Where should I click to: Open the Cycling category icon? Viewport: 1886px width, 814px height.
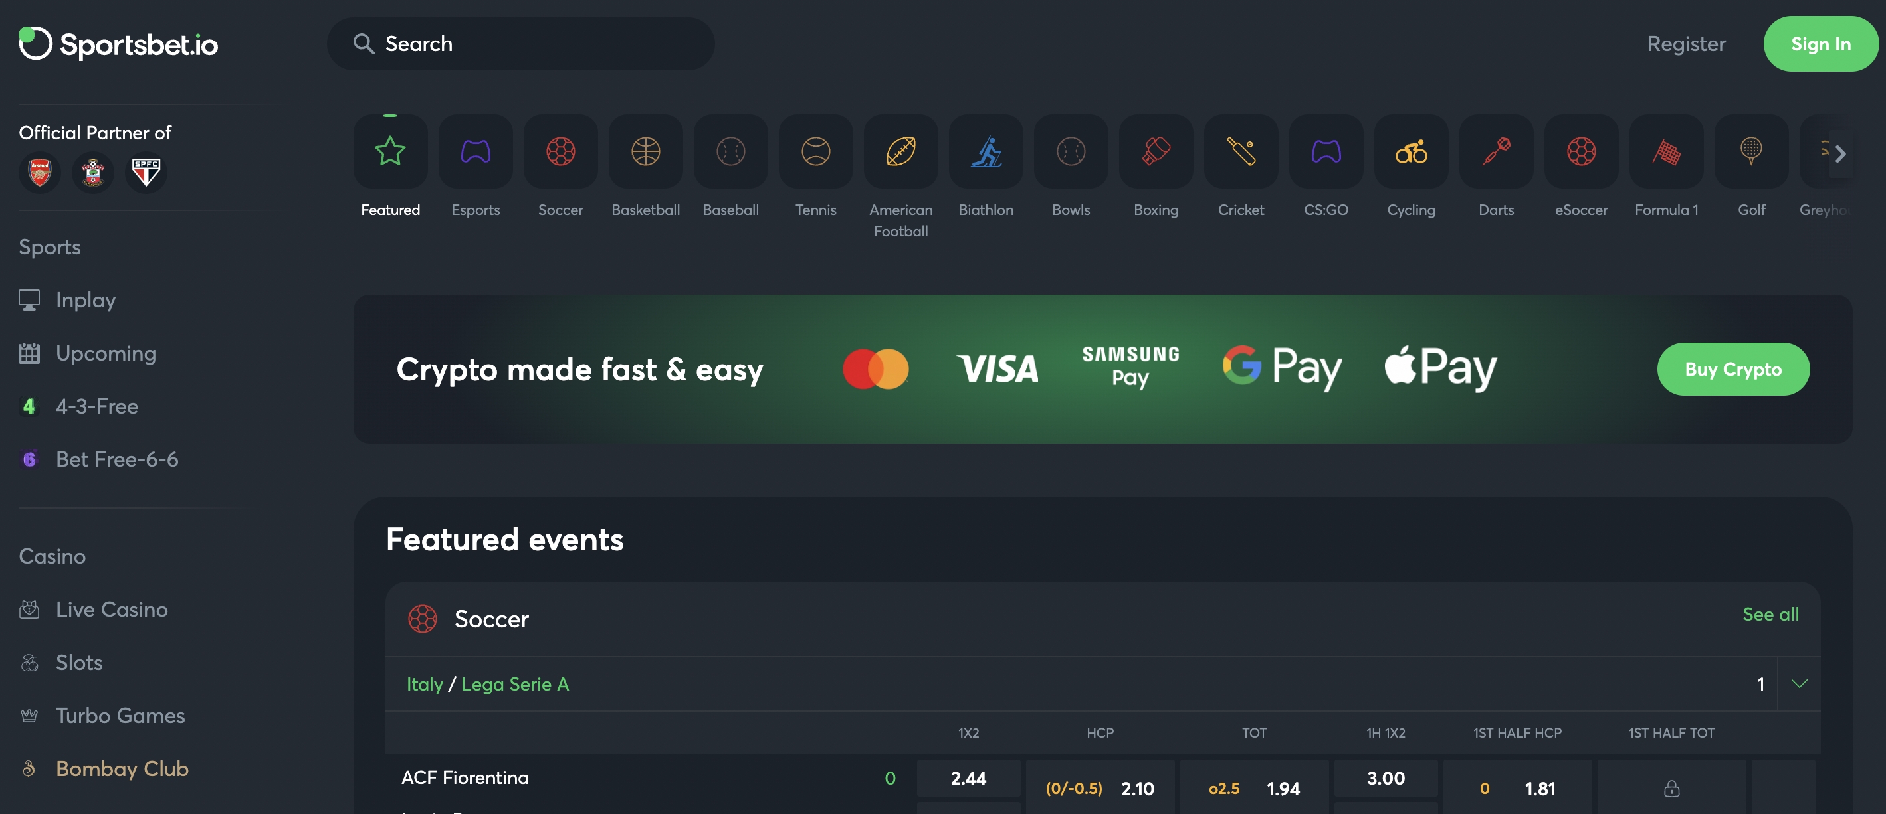[1410, 152]
